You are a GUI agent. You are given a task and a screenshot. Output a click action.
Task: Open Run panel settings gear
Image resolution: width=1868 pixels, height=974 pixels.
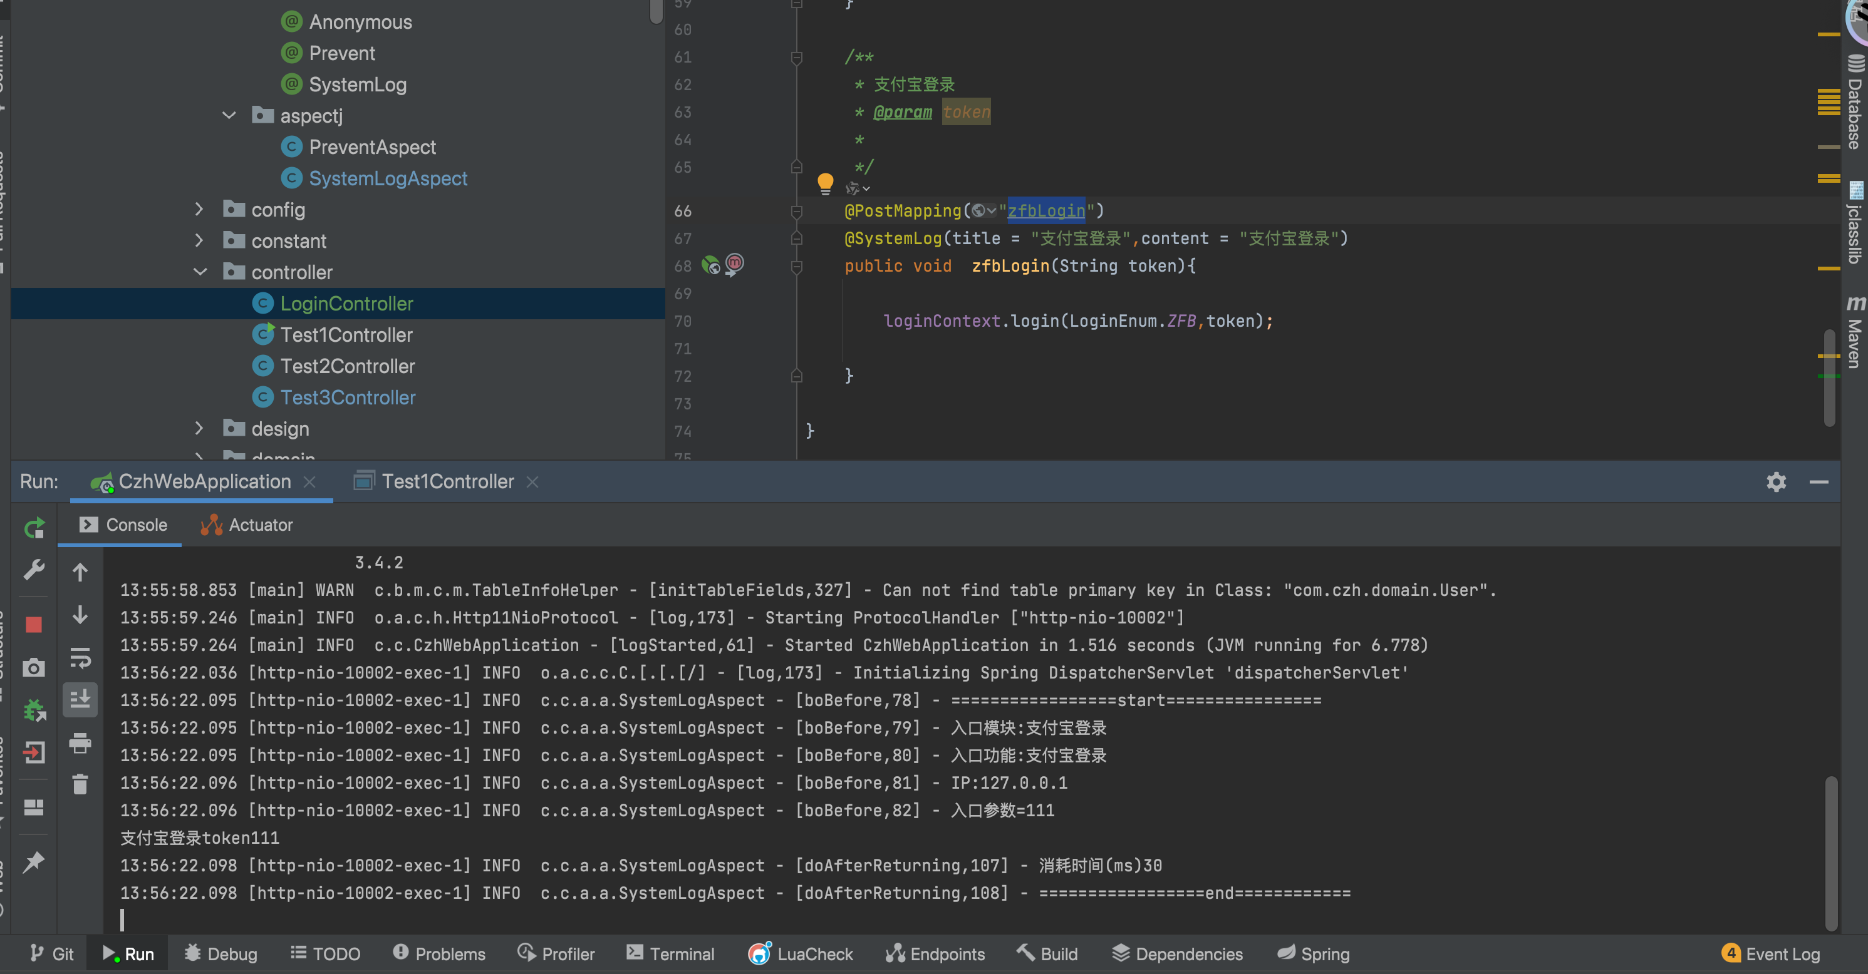click(1776, 482)
